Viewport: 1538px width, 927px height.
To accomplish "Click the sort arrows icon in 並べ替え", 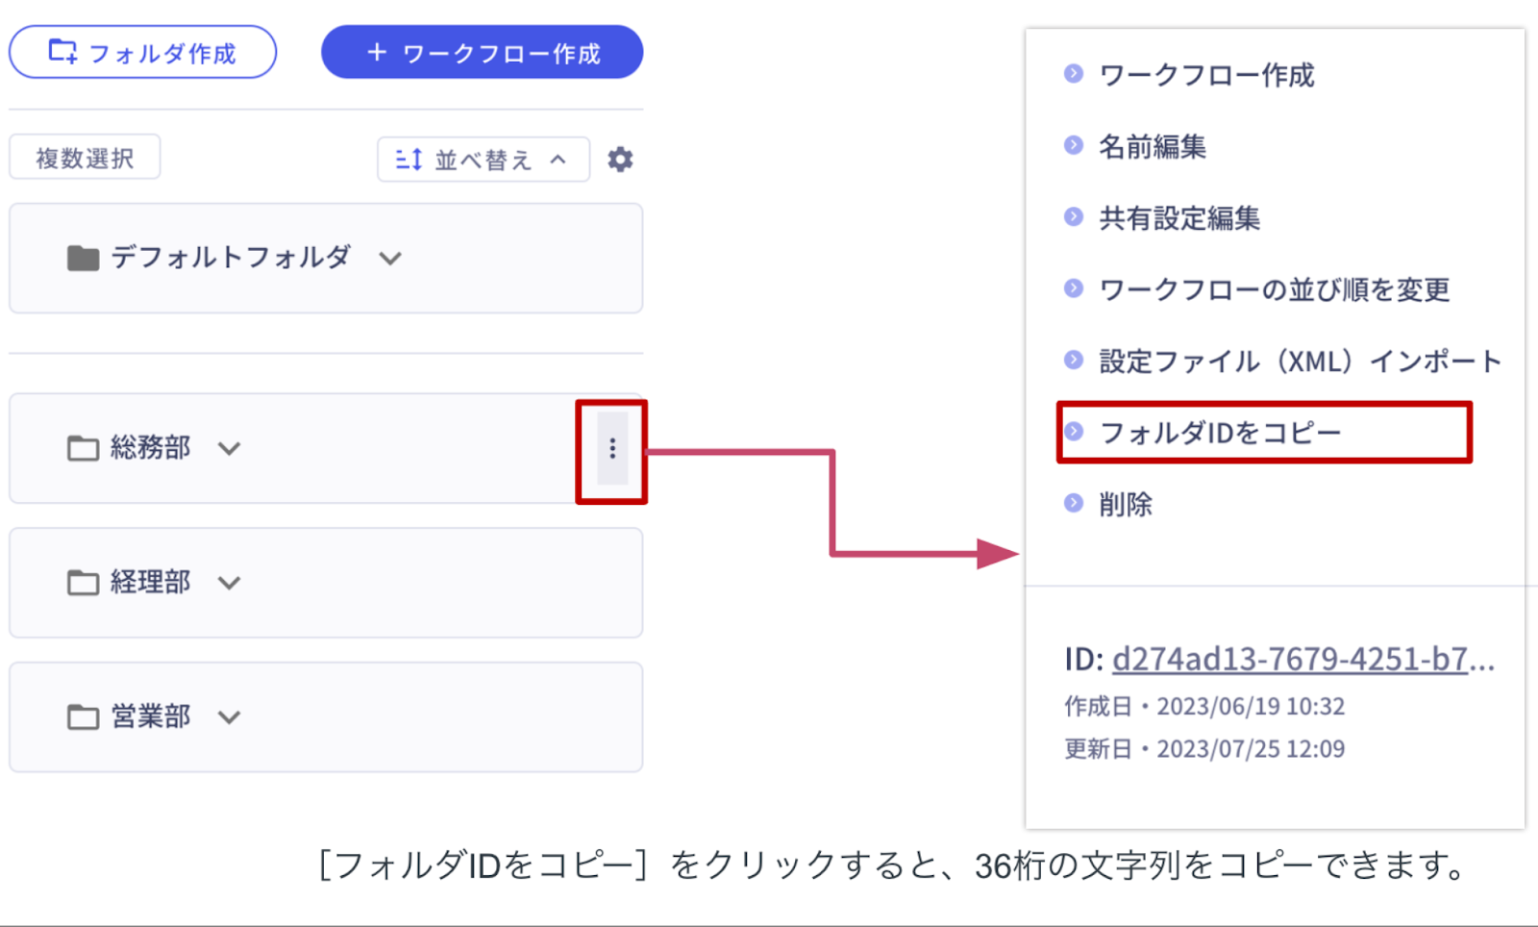I will coord(409,160).
